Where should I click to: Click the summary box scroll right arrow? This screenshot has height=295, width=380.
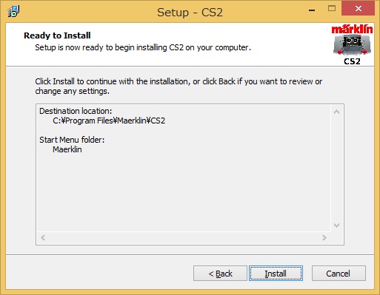pos(324,237)
